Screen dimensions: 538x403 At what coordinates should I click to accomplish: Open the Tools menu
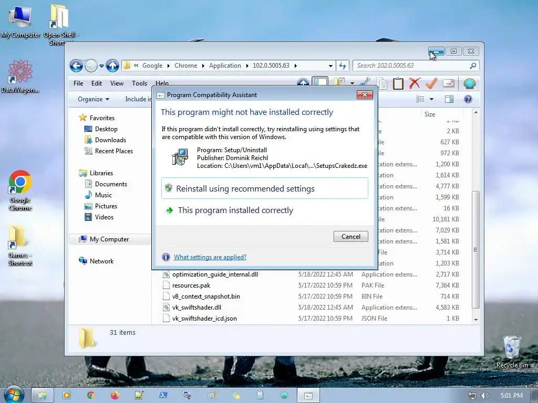pos(139,83)
